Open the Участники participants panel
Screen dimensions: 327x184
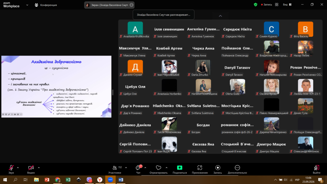point(115,169)
